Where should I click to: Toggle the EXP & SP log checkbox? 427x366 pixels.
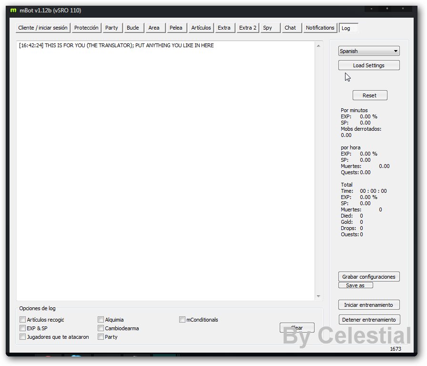(22, 328)
